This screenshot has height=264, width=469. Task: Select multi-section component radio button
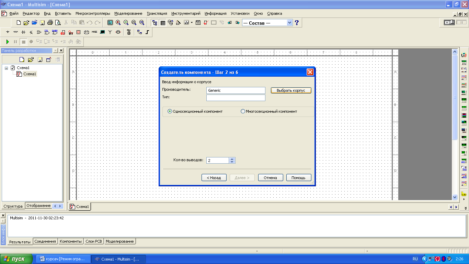click(243, 111)
